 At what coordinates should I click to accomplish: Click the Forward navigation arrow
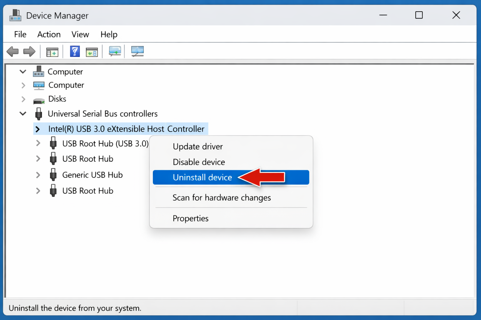[29, 51]
